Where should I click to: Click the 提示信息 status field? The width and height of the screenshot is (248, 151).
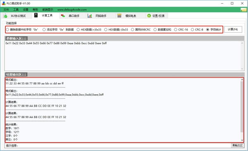pyautogui.click(x=118, y=146)
